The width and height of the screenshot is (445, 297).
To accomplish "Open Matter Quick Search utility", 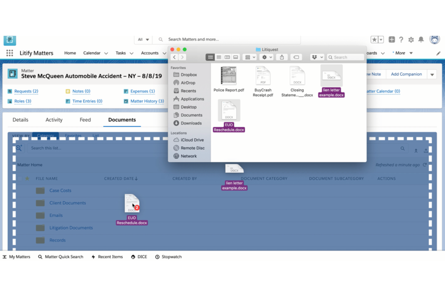I will click(x=61, y=257).
